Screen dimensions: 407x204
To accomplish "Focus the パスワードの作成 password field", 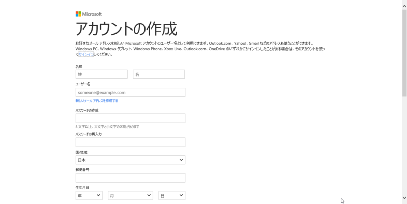I will coord(130,119).
